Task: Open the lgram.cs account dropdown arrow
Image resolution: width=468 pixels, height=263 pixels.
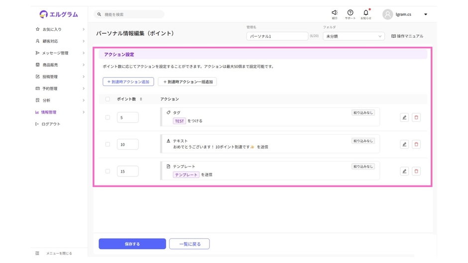Action: coord(426,14)
